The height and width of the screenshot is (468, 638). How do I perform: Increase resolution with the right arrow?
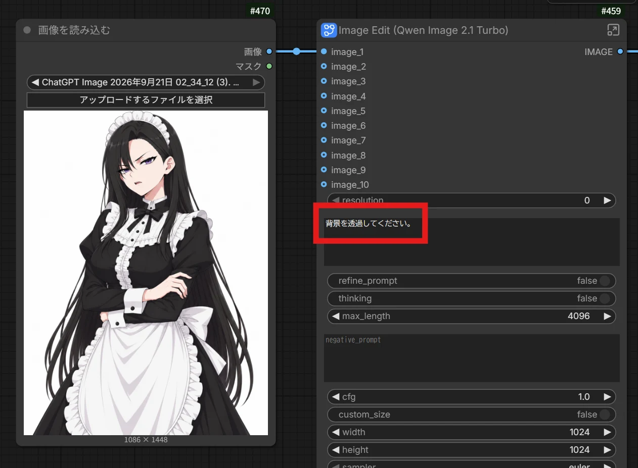607,200
